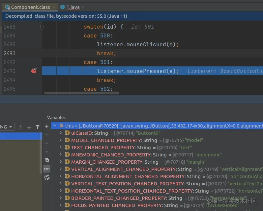This screenshot has width=263, height=211.
Task: Click the field icon beside MNEMONIC_CHANGED_PROPERTY
Action: [x=67, y=154]
